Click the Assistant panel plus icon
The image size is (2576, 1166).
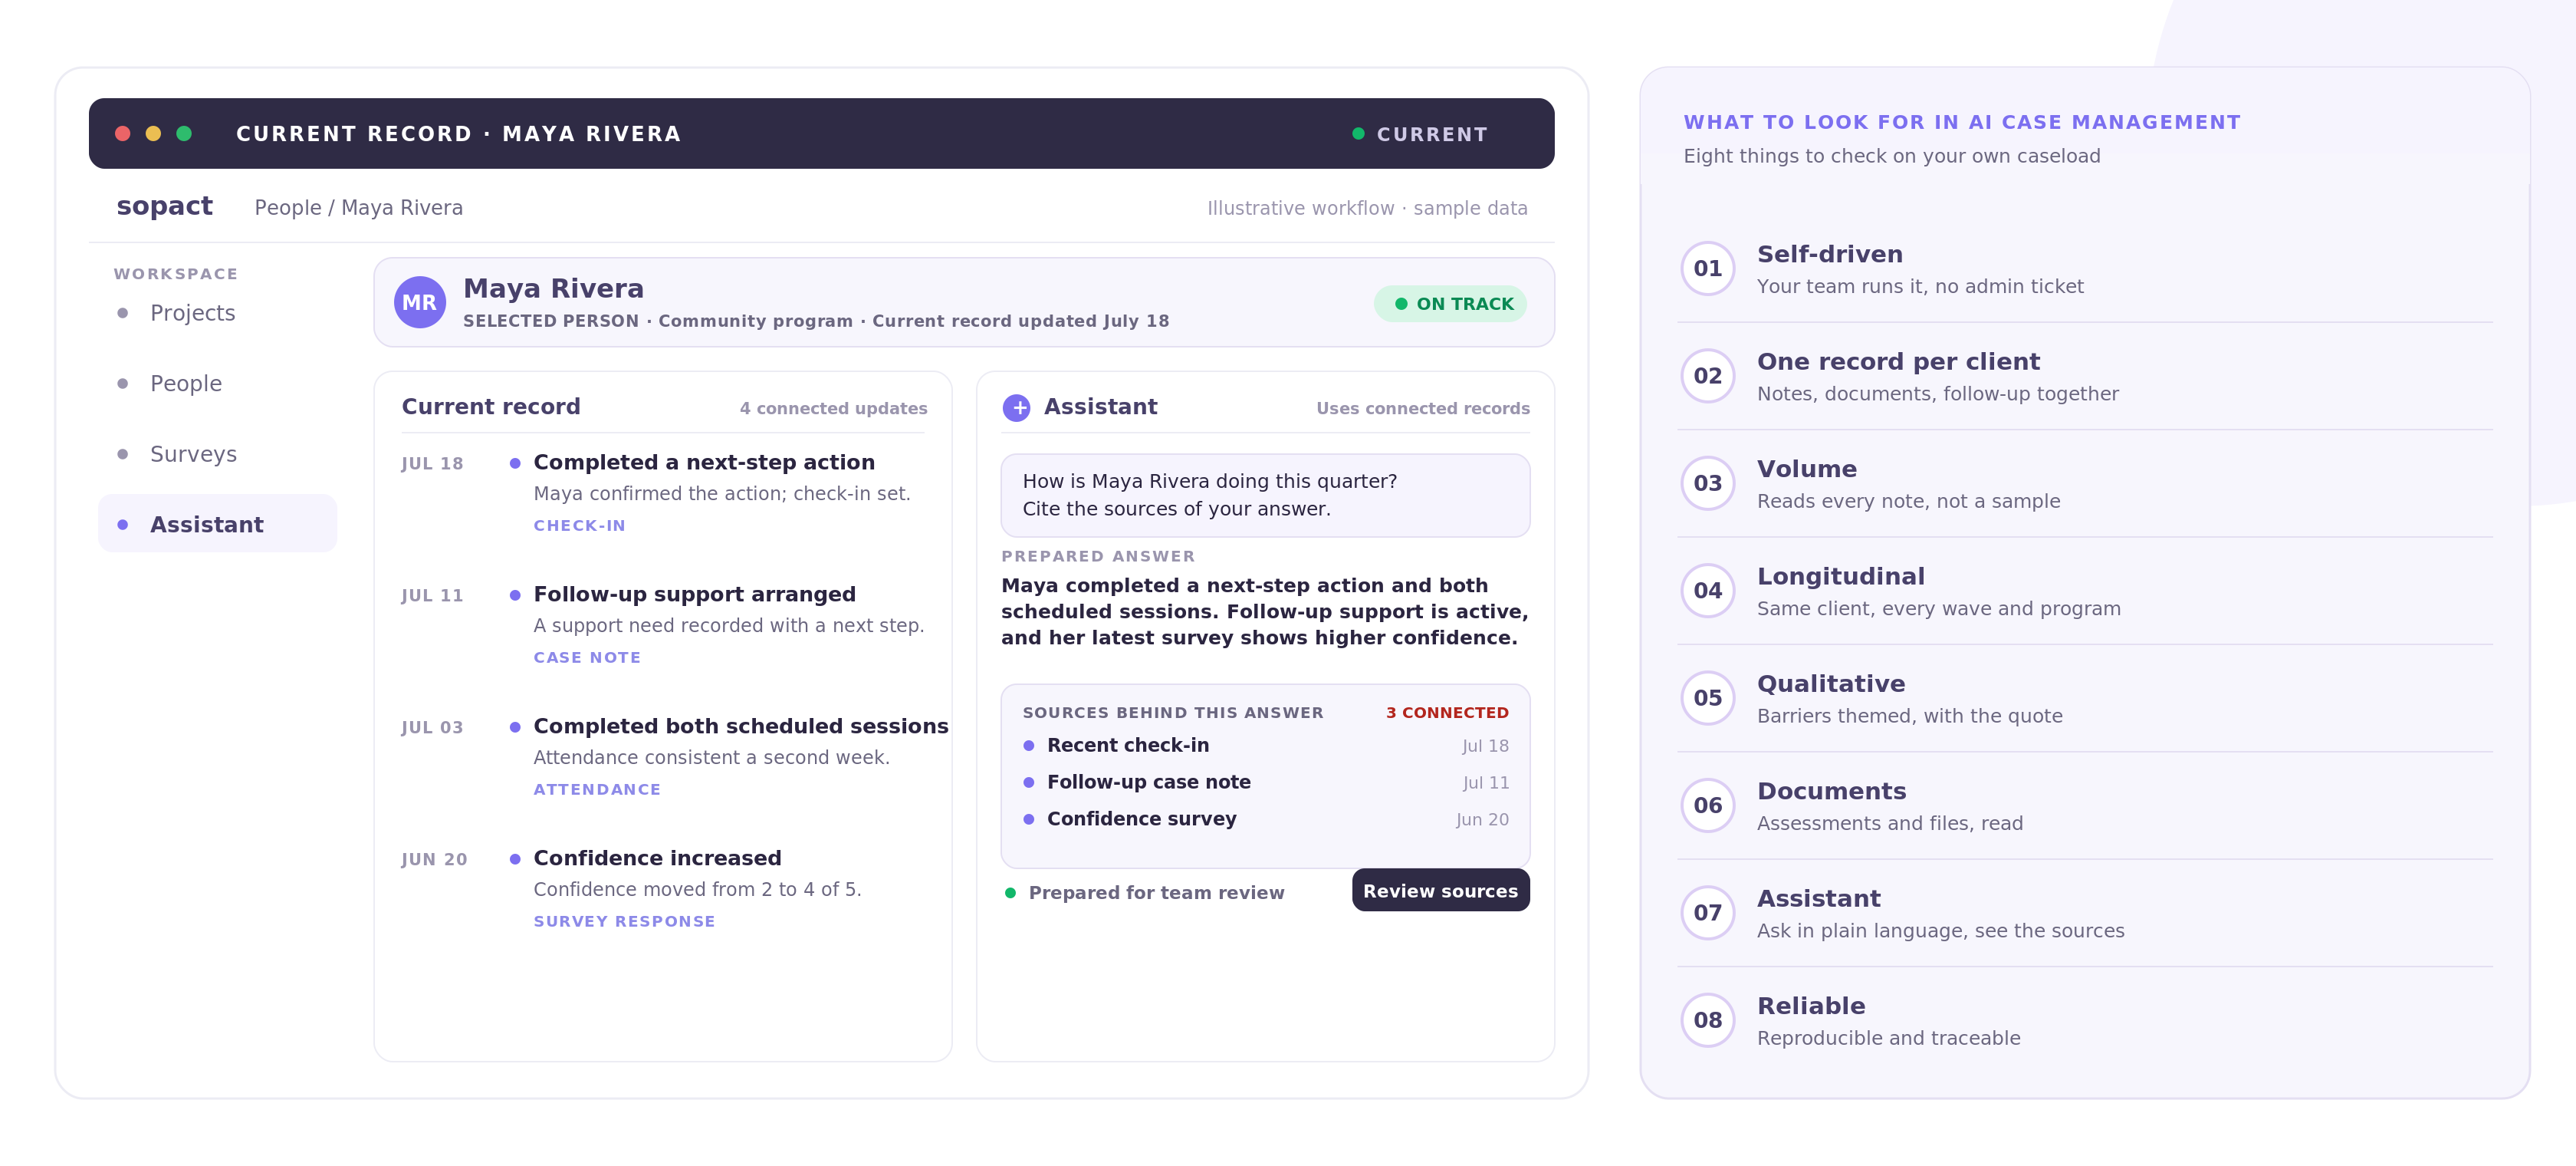point(1016,407)
